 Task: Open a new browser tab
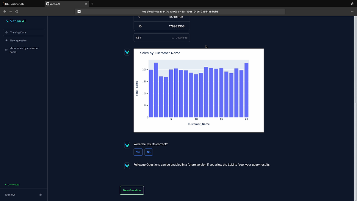click(92, 4)
